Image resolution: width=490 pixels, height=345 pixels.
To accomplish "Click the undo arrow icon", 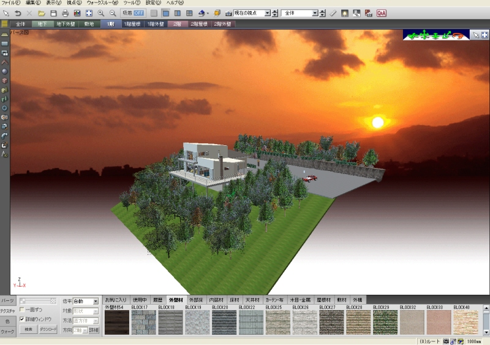I will pyautogui.click(x=18, y=13).
